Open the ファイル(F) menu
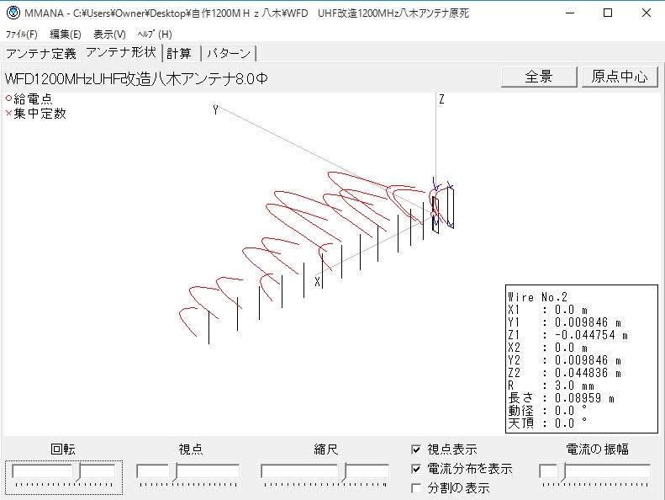This screenshot has width=665, height=500. click(x=21, y=35)
